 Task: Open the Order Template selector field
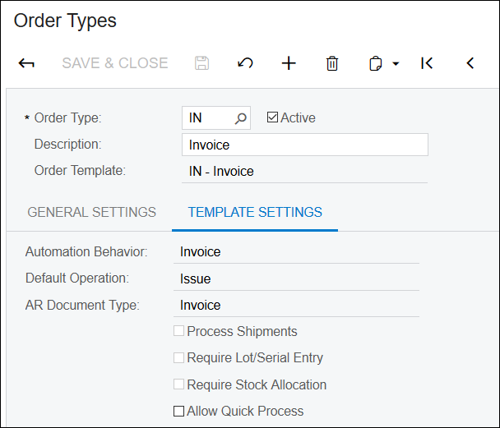304,172
